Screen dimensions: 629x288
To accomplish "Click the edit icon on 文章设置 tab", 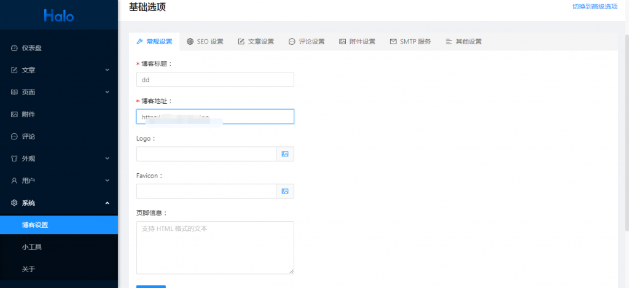I will tap(241, 41).
